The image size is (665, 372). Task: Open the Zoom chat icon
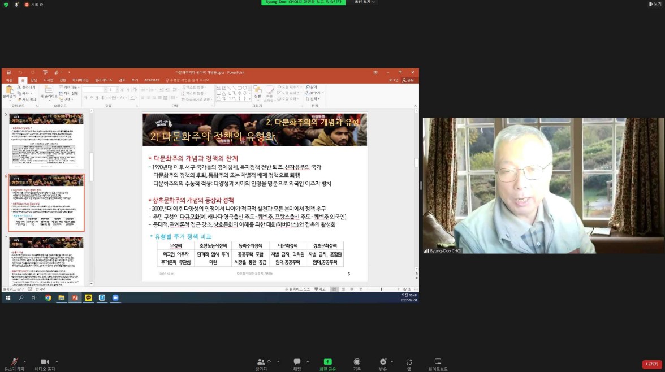(x=297, y=362)
